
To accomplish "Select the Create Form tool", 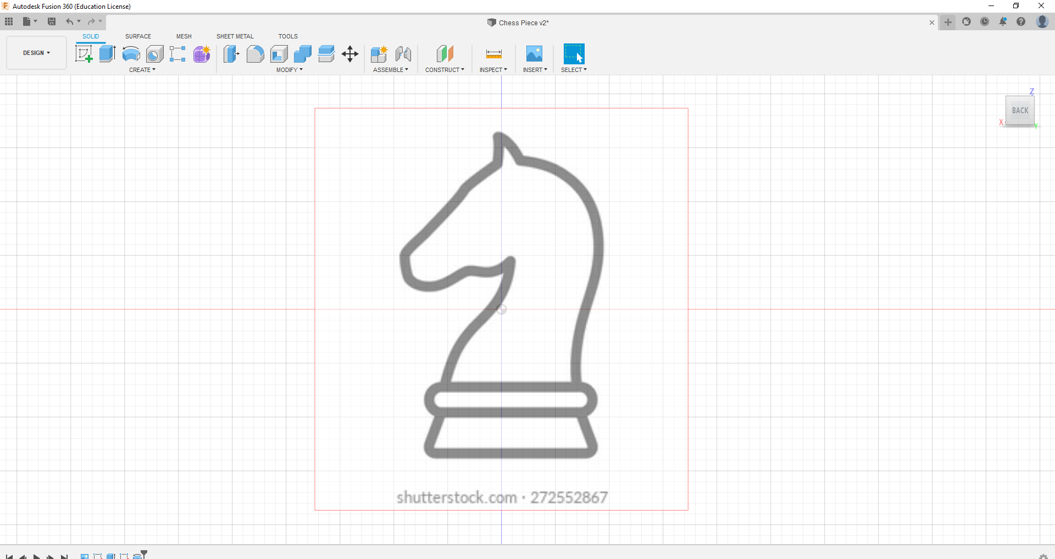I will [x=202, y=54].
